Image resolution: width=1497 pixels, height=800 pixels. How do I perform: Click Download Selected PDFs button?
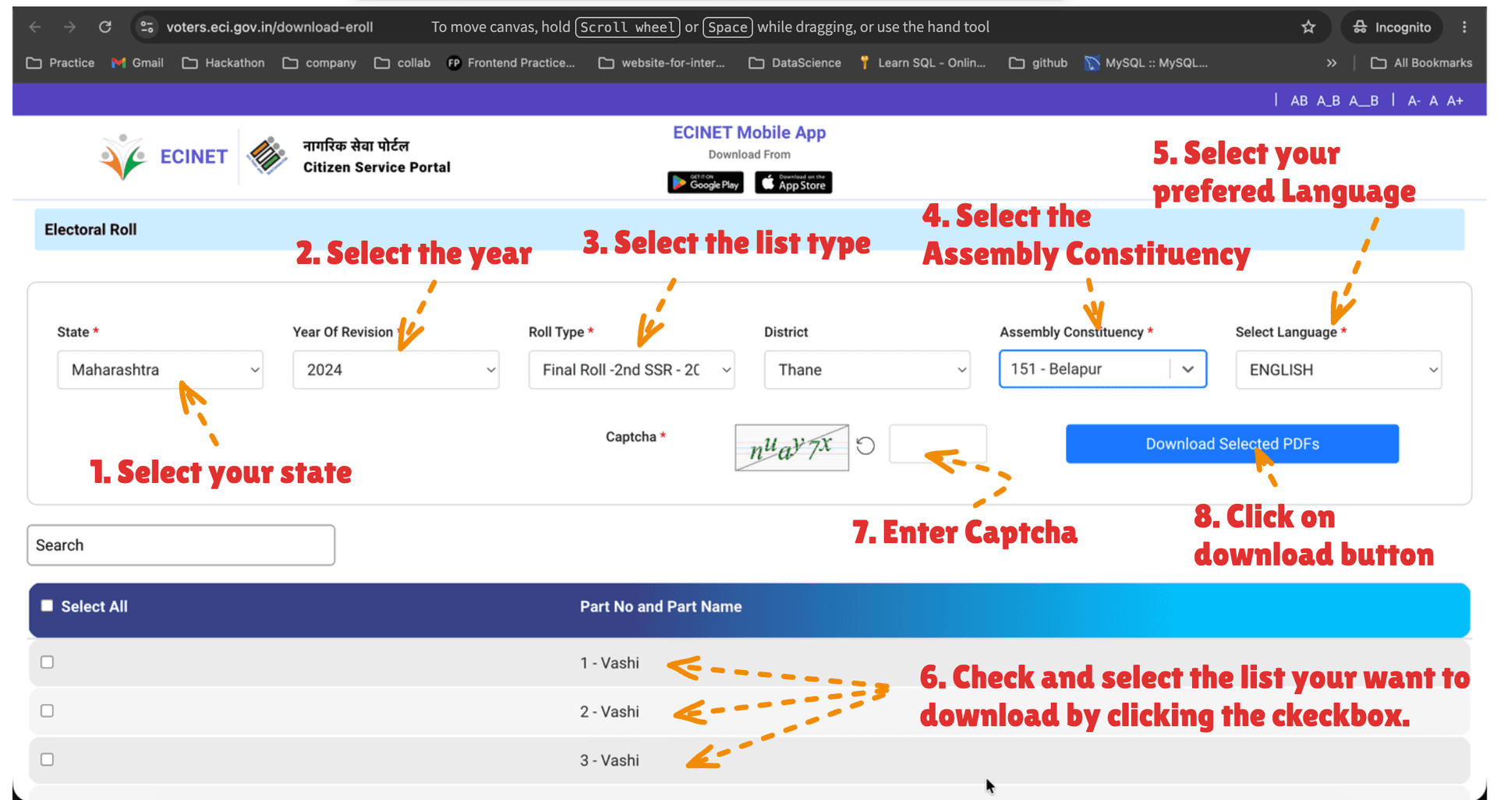(x=1232, y=444)
